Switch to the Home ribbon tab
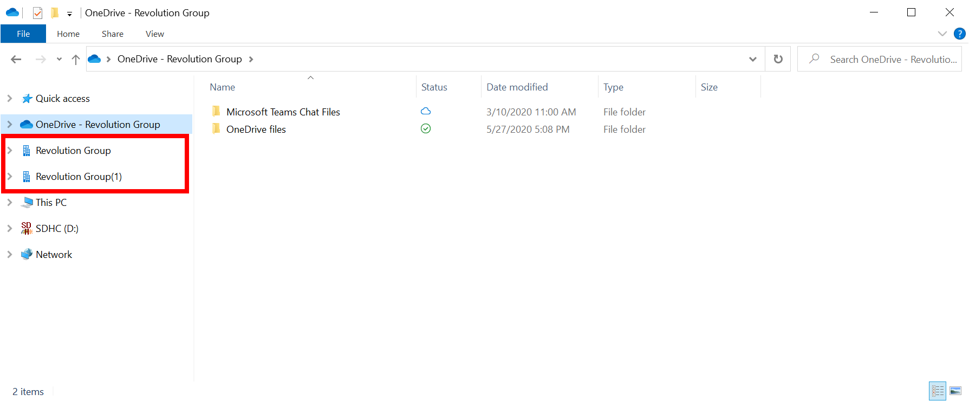969x401 pixels. [x=68, y=34]
